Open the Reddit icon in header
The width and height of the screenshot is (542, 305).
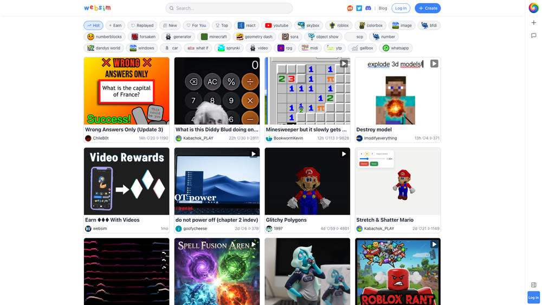pos(350,8)
